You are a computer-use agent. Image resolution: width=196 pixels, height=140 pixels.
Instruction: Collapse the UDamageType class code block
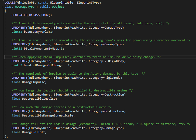(3, 7)
